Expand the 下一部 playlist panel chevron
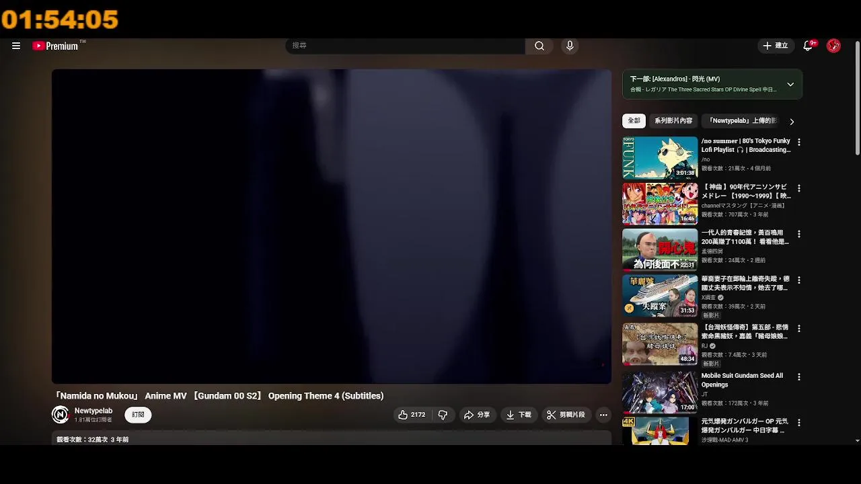 click(x=790, y=84)
